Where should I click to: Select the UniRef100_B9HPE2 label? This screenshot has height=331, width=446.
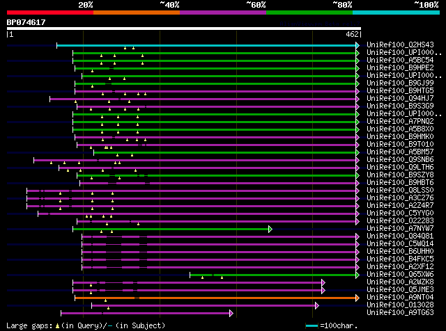coord(400,68)
